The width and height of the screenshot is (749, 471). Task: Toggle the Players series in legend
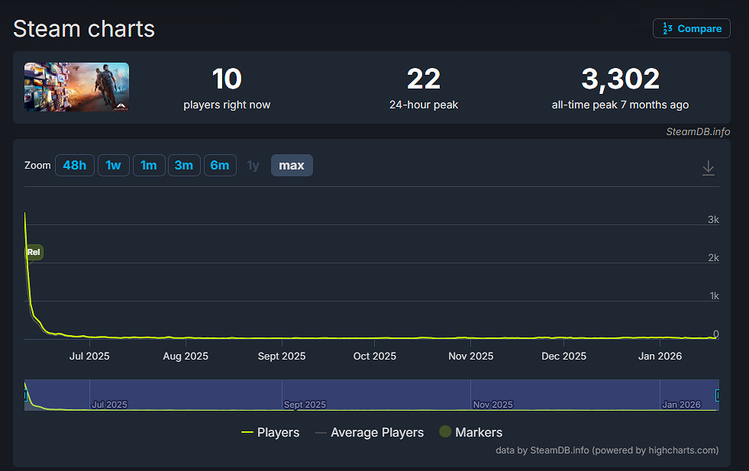point(270,433)
